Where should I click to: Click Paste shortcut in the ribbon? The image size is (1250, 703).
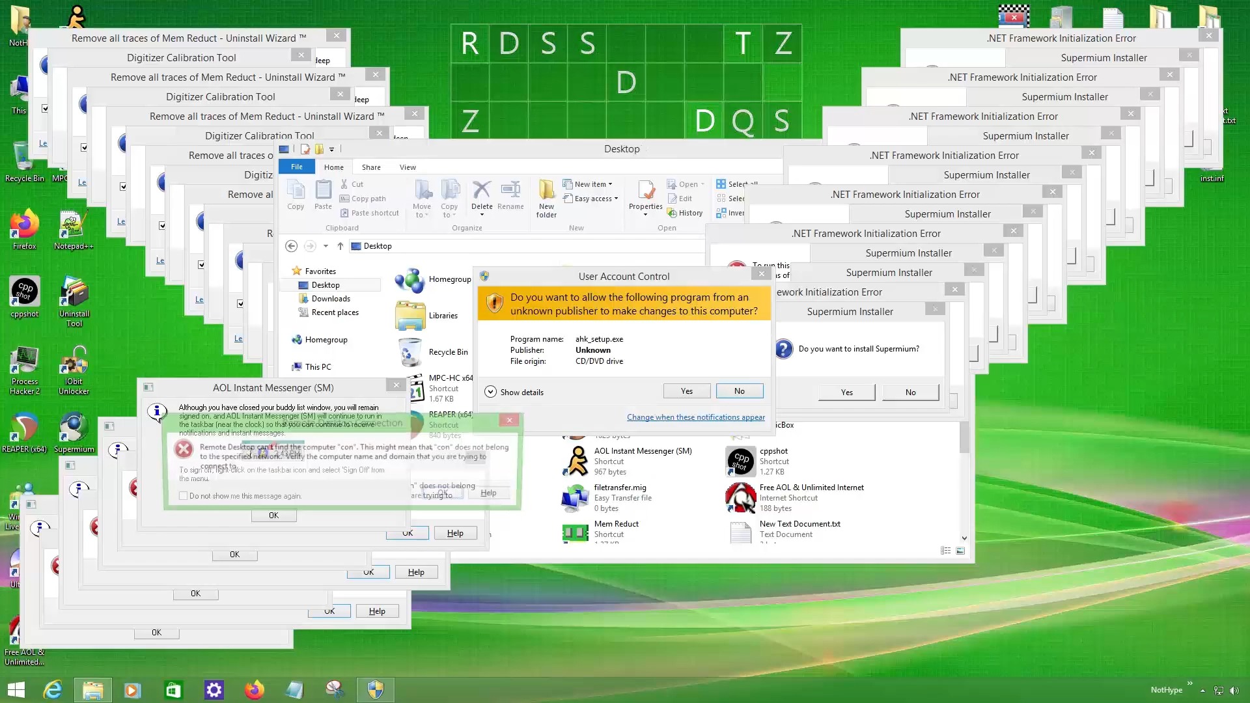(369, 213)
